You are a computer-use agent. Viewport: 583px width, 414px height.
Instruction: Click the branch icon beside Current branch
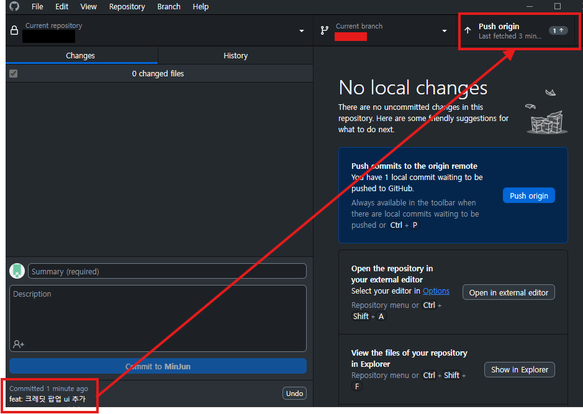point(325,30)
